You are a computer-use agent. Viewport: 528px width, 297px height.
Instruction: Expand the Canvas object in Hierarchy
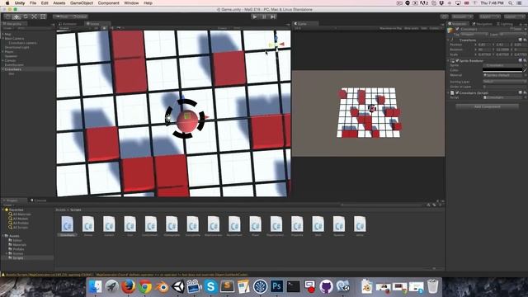(2, 60)
